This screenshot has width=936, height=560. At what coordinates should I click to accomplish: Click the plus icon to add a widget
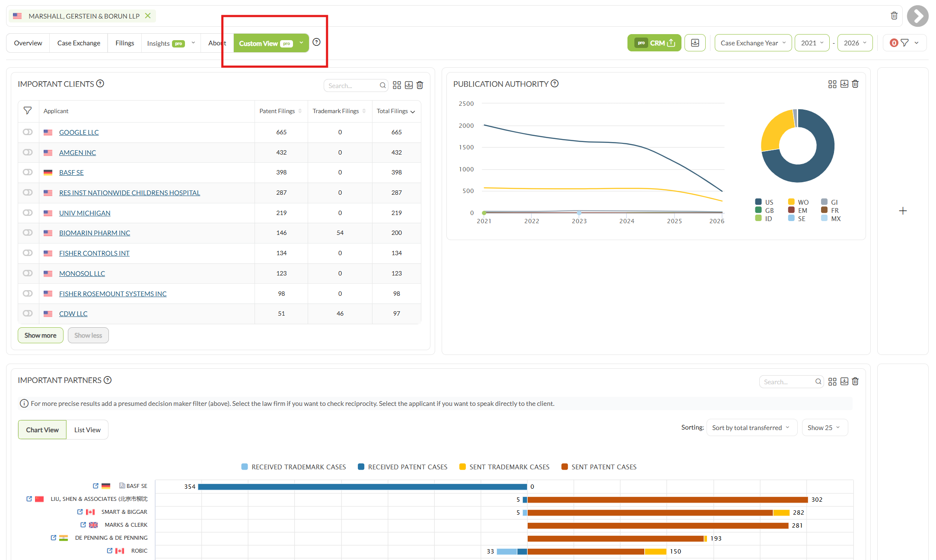tap(903, 211)
